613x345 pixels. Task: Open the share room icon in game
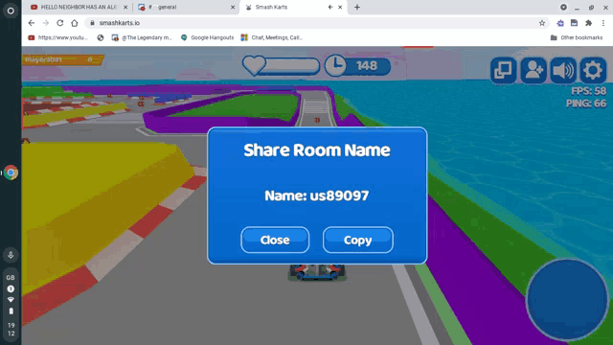[503, 70]
